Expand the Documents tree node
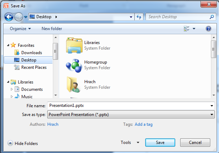The image size is (219, 153). (x=12, y=89)
